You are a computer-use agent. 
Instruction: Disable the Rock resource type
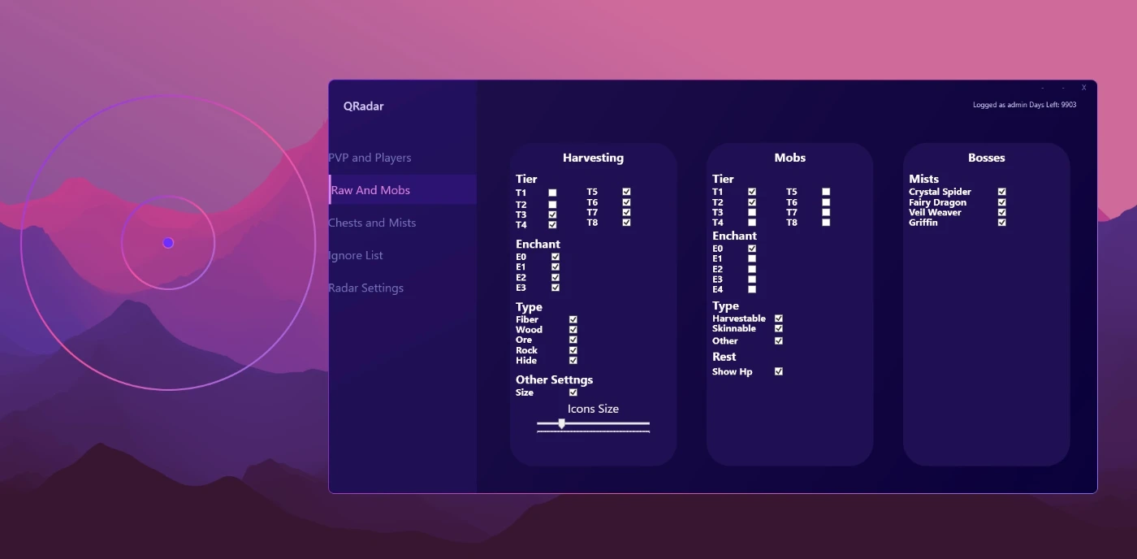(x=573, y=350)
